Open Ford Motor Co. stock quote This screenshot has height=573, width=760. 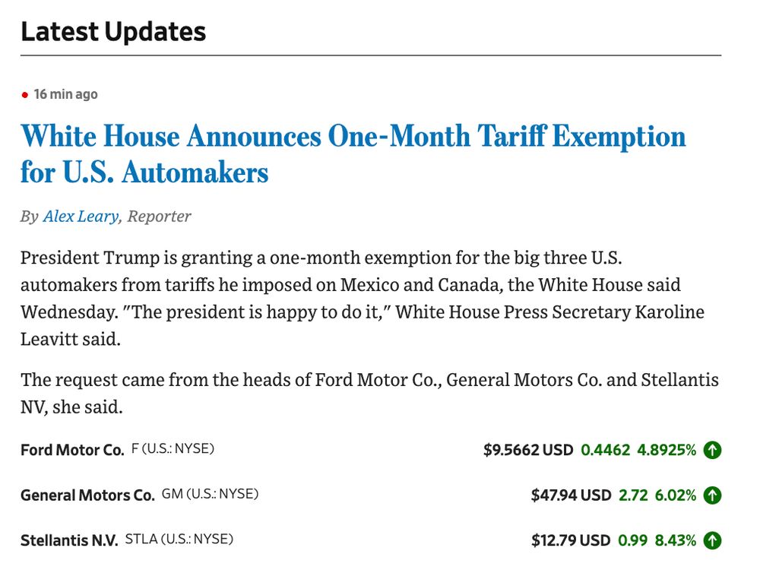point(72,450)
